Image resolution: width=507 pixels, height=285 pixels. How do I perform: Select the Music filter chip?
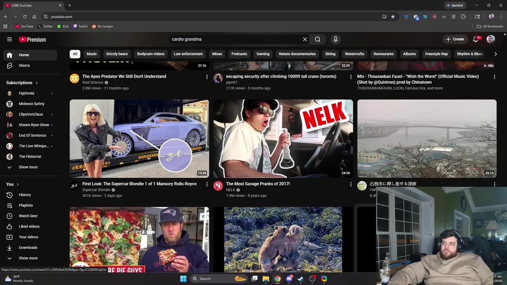92,54
